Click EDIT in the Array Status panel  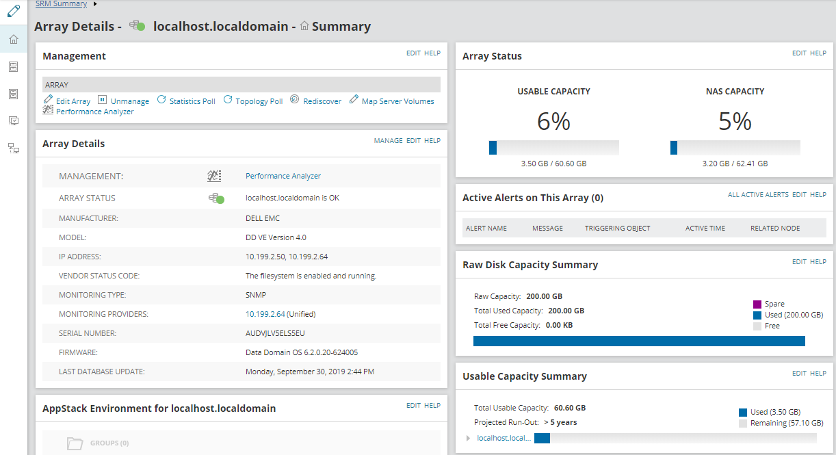(799, 53)
